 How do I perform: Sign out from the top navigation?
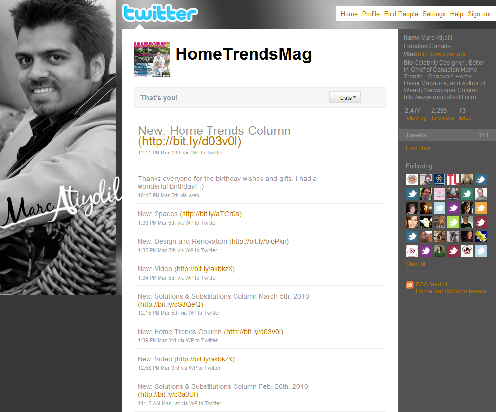[x=479, y=14]
